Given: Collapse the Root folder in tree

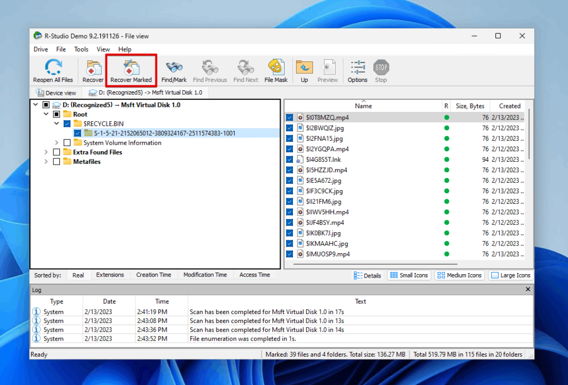Looking at the screenshot, I should [x=45, y=114].
